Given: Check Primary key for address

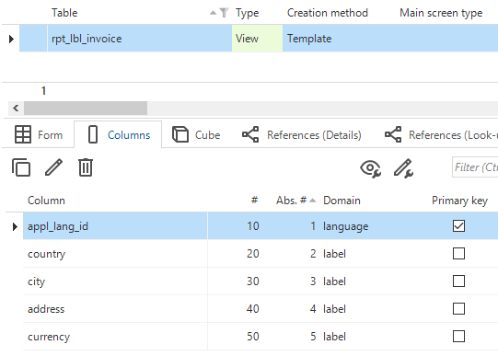Looking at the screenshot, I should coord(458,309).
